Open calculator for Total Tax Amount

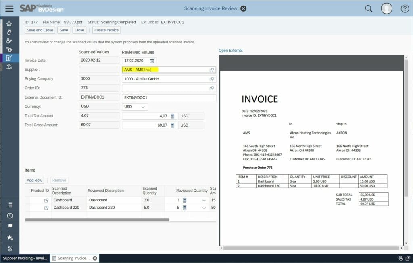173,116
